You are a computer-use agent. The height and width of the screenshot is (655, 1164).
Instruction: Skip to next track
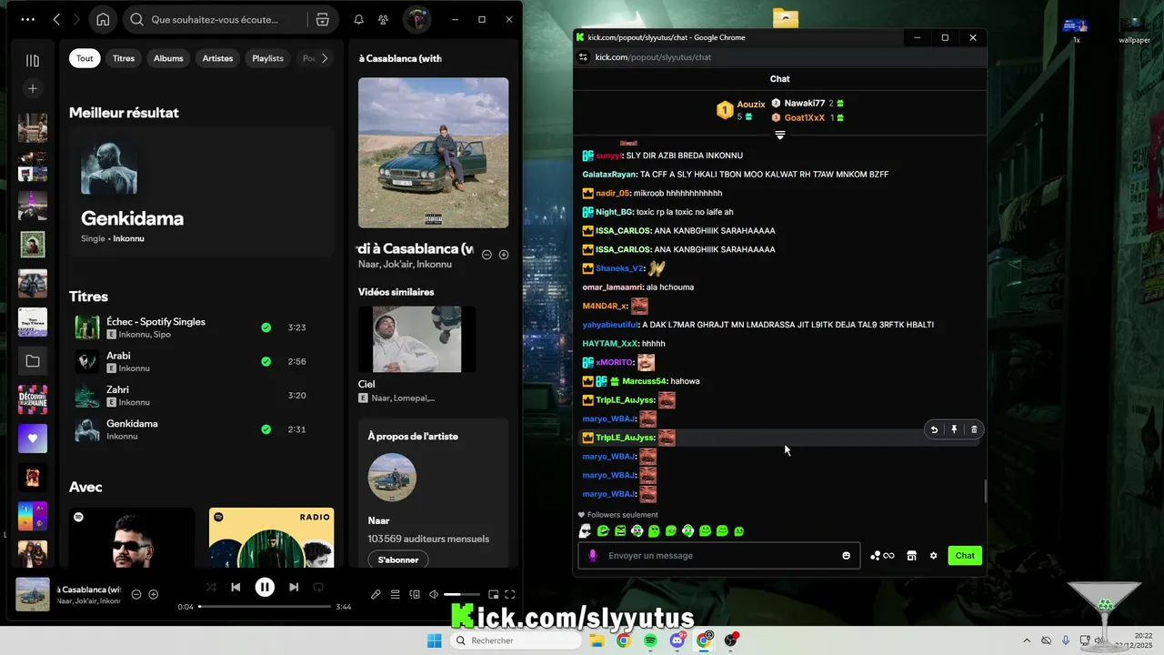[x=294, y=588]
